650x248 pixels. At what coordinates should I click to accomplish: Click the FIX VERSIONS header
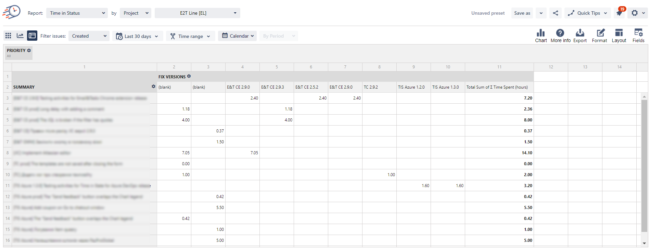pyautogui.click(x=172, y=77)
